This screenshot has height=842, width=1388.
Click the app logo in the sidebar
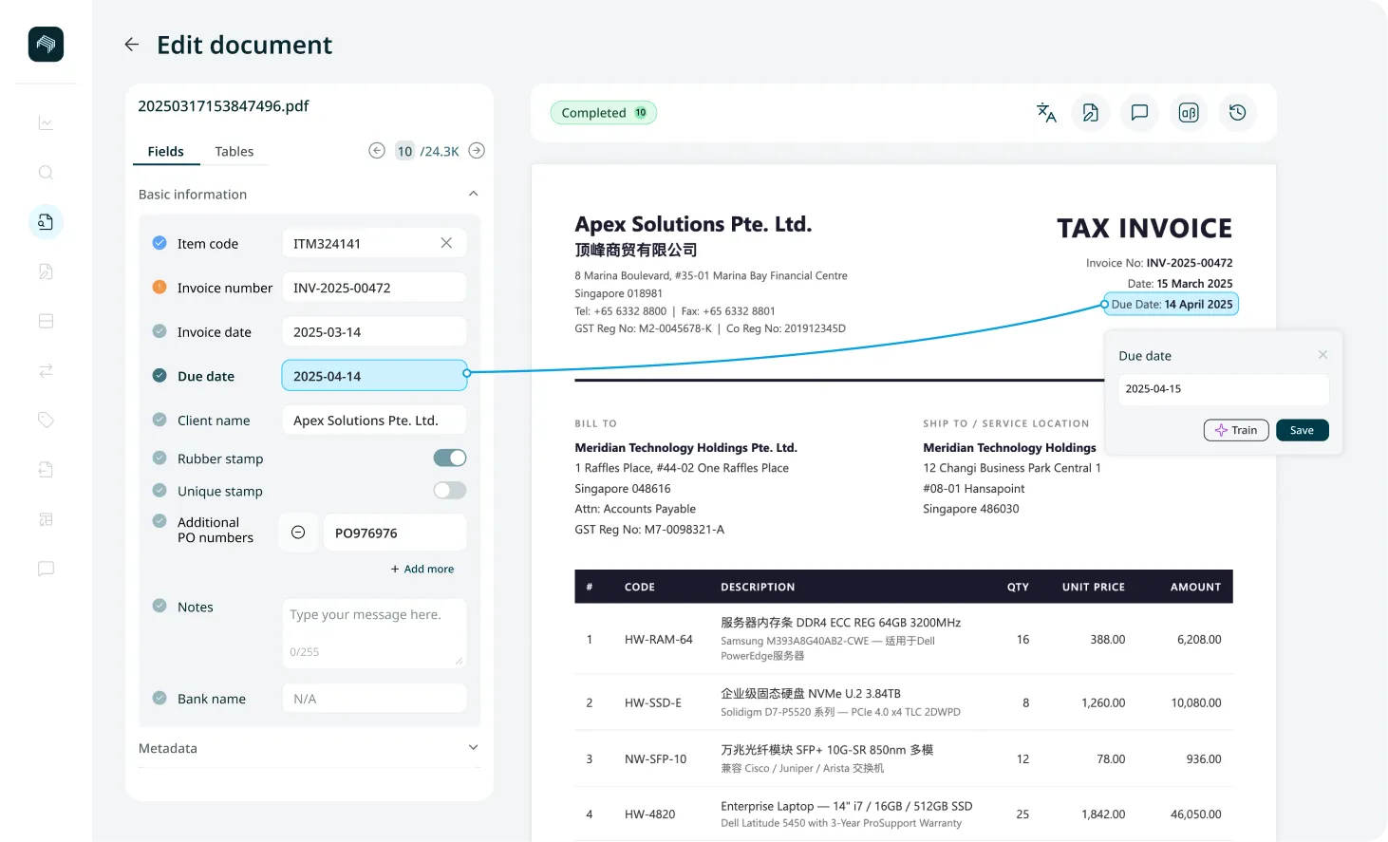[x=46, y=45]
